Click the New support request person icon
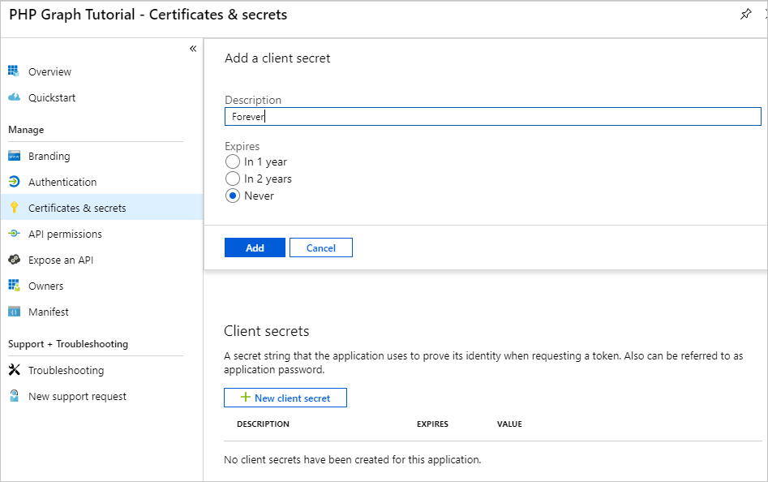Viewport: 768px width, 482px height. tap(14, 396)
